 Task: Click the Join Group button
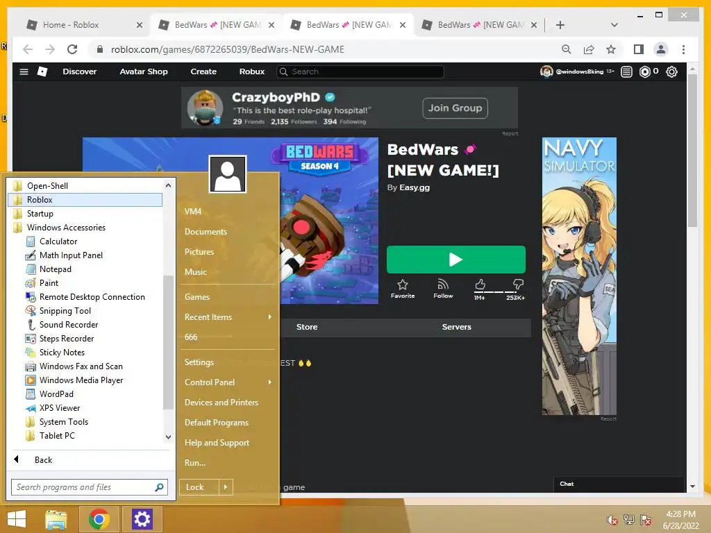click(455, 108)
